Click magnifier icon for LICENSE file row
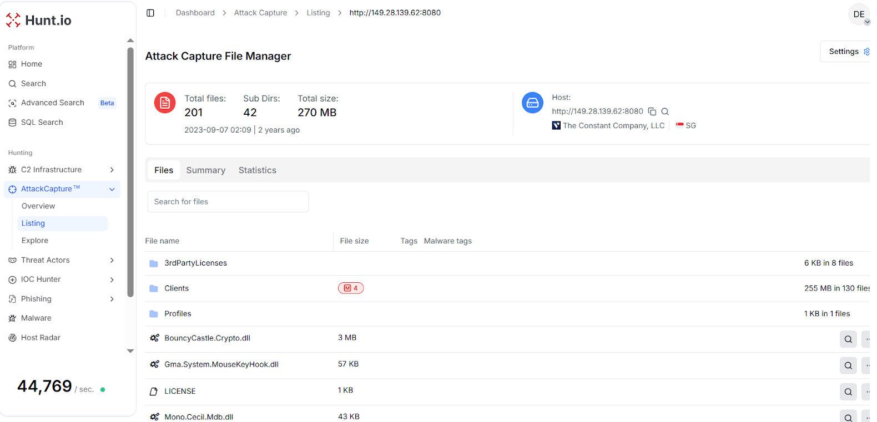The width and height of the screenshot is (877, 422). click(x=848, y=392)
